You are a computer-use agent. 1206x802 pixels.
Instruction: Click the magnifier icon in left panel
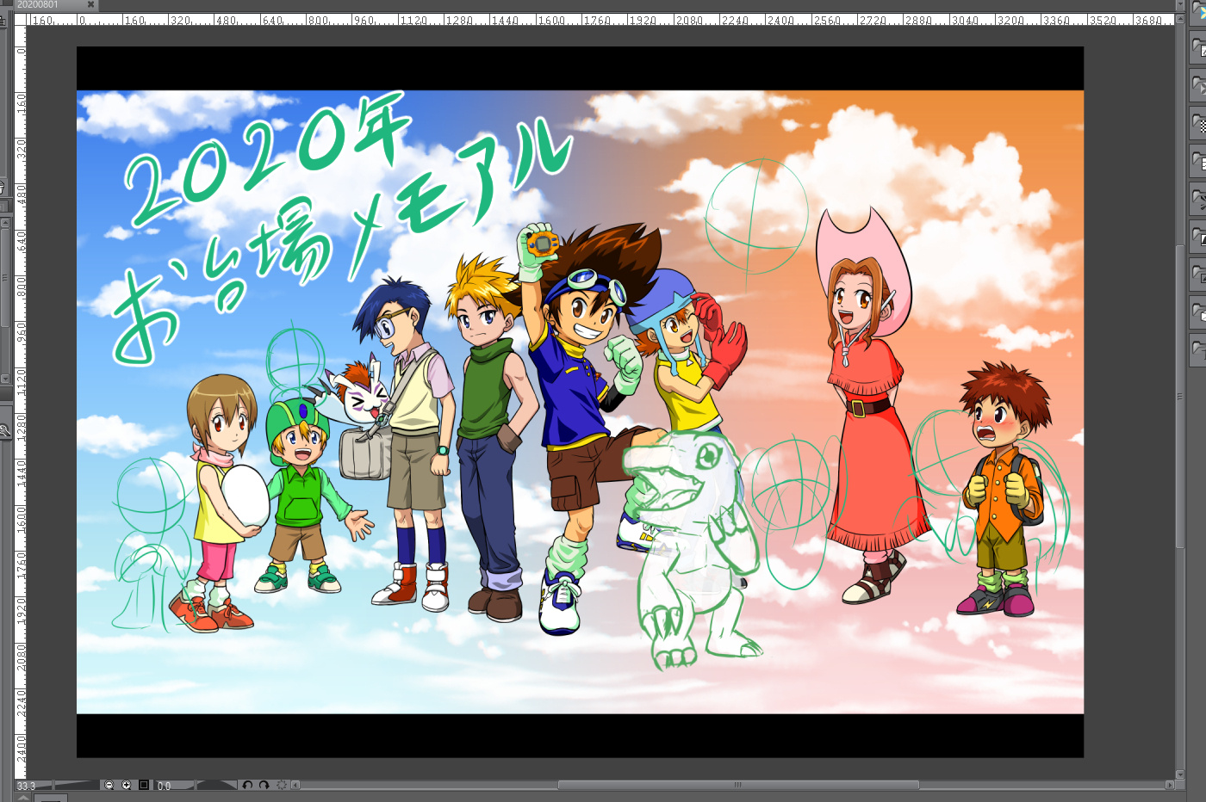click(5, 430)
